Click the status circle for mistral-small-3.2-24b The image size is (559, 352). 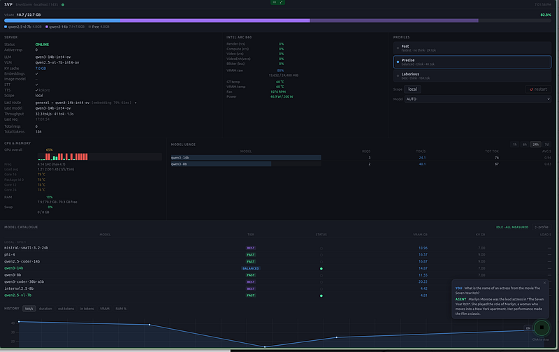pos(321,249)
